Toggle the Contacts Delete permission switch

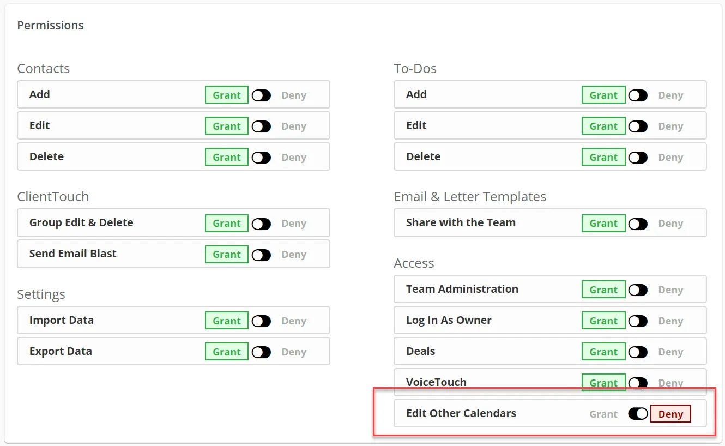[x=261, y=158]
